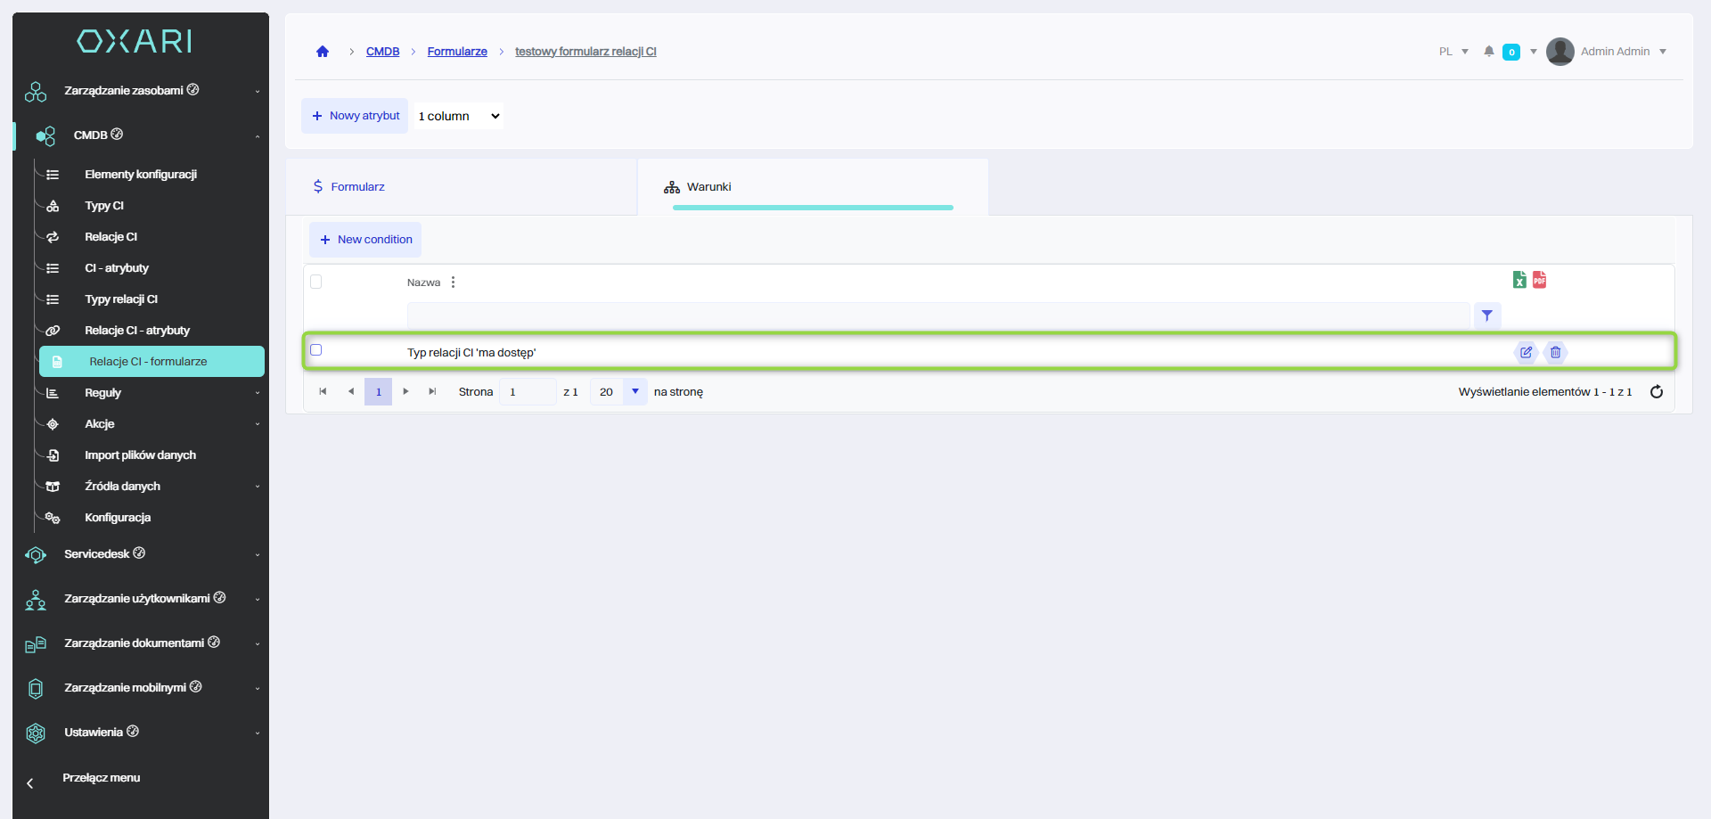The height and width of the screenshot is (819, 1711).
Task: Export table to Excel file
Action: [x=1519, y=280]
